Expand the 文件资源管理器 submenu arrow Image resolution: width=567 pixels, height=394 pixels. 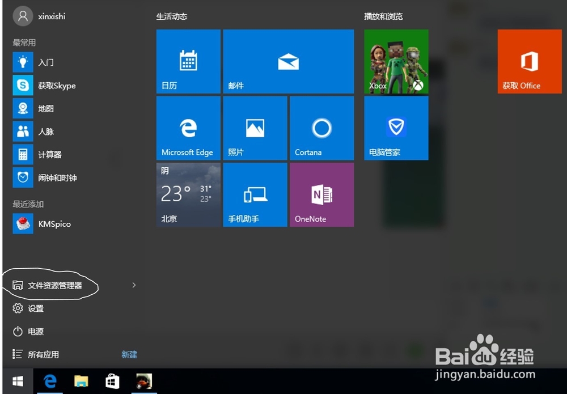(134, 286)
